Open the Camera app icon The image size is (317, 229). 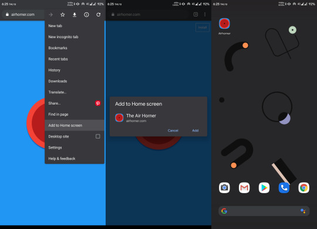tap(224, 188)
